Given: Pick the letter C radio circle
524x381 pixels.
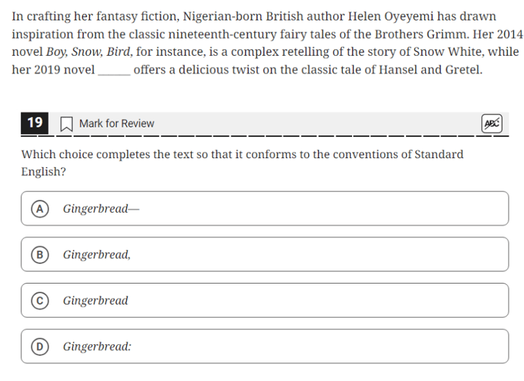Looking at the screenshot, I should [40, 301].
